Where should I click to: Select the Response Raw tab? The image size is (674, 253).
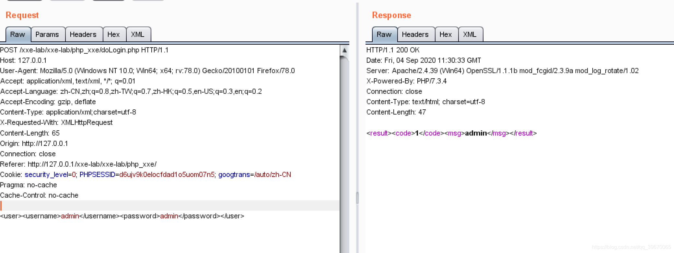[x=384, y=34]
